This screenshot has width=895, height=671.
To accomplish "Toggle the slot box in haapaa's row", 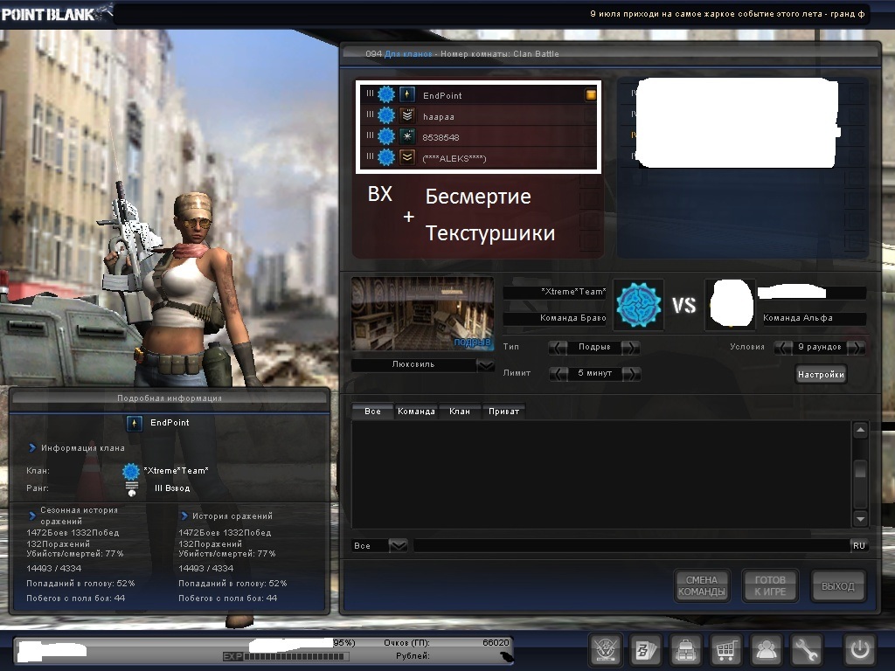I will [x=591, y=116].
